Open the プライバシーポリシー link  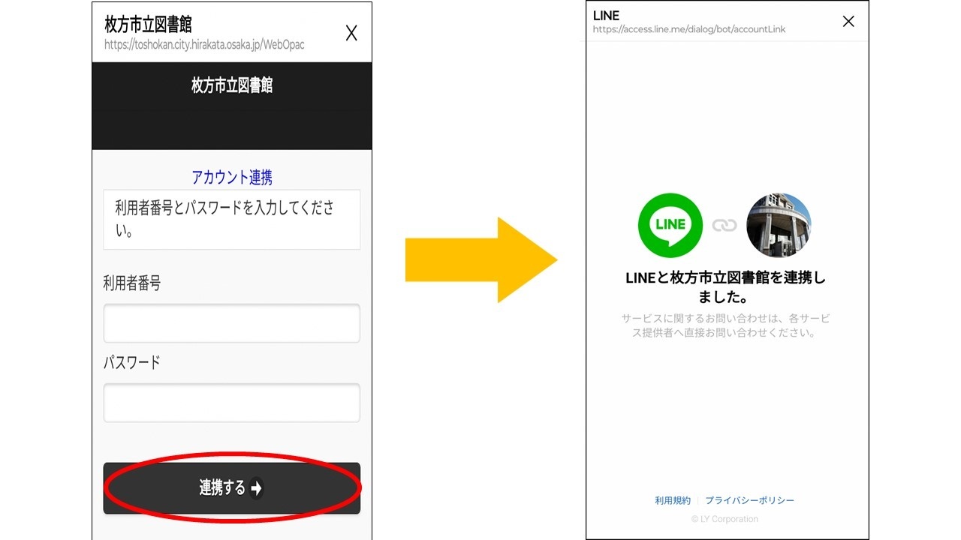tap(749, 500)
